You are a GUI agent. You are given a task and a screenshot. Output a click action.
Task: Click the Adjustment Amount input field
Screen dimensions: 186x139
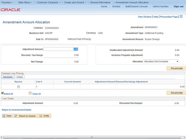pos(61,49)
